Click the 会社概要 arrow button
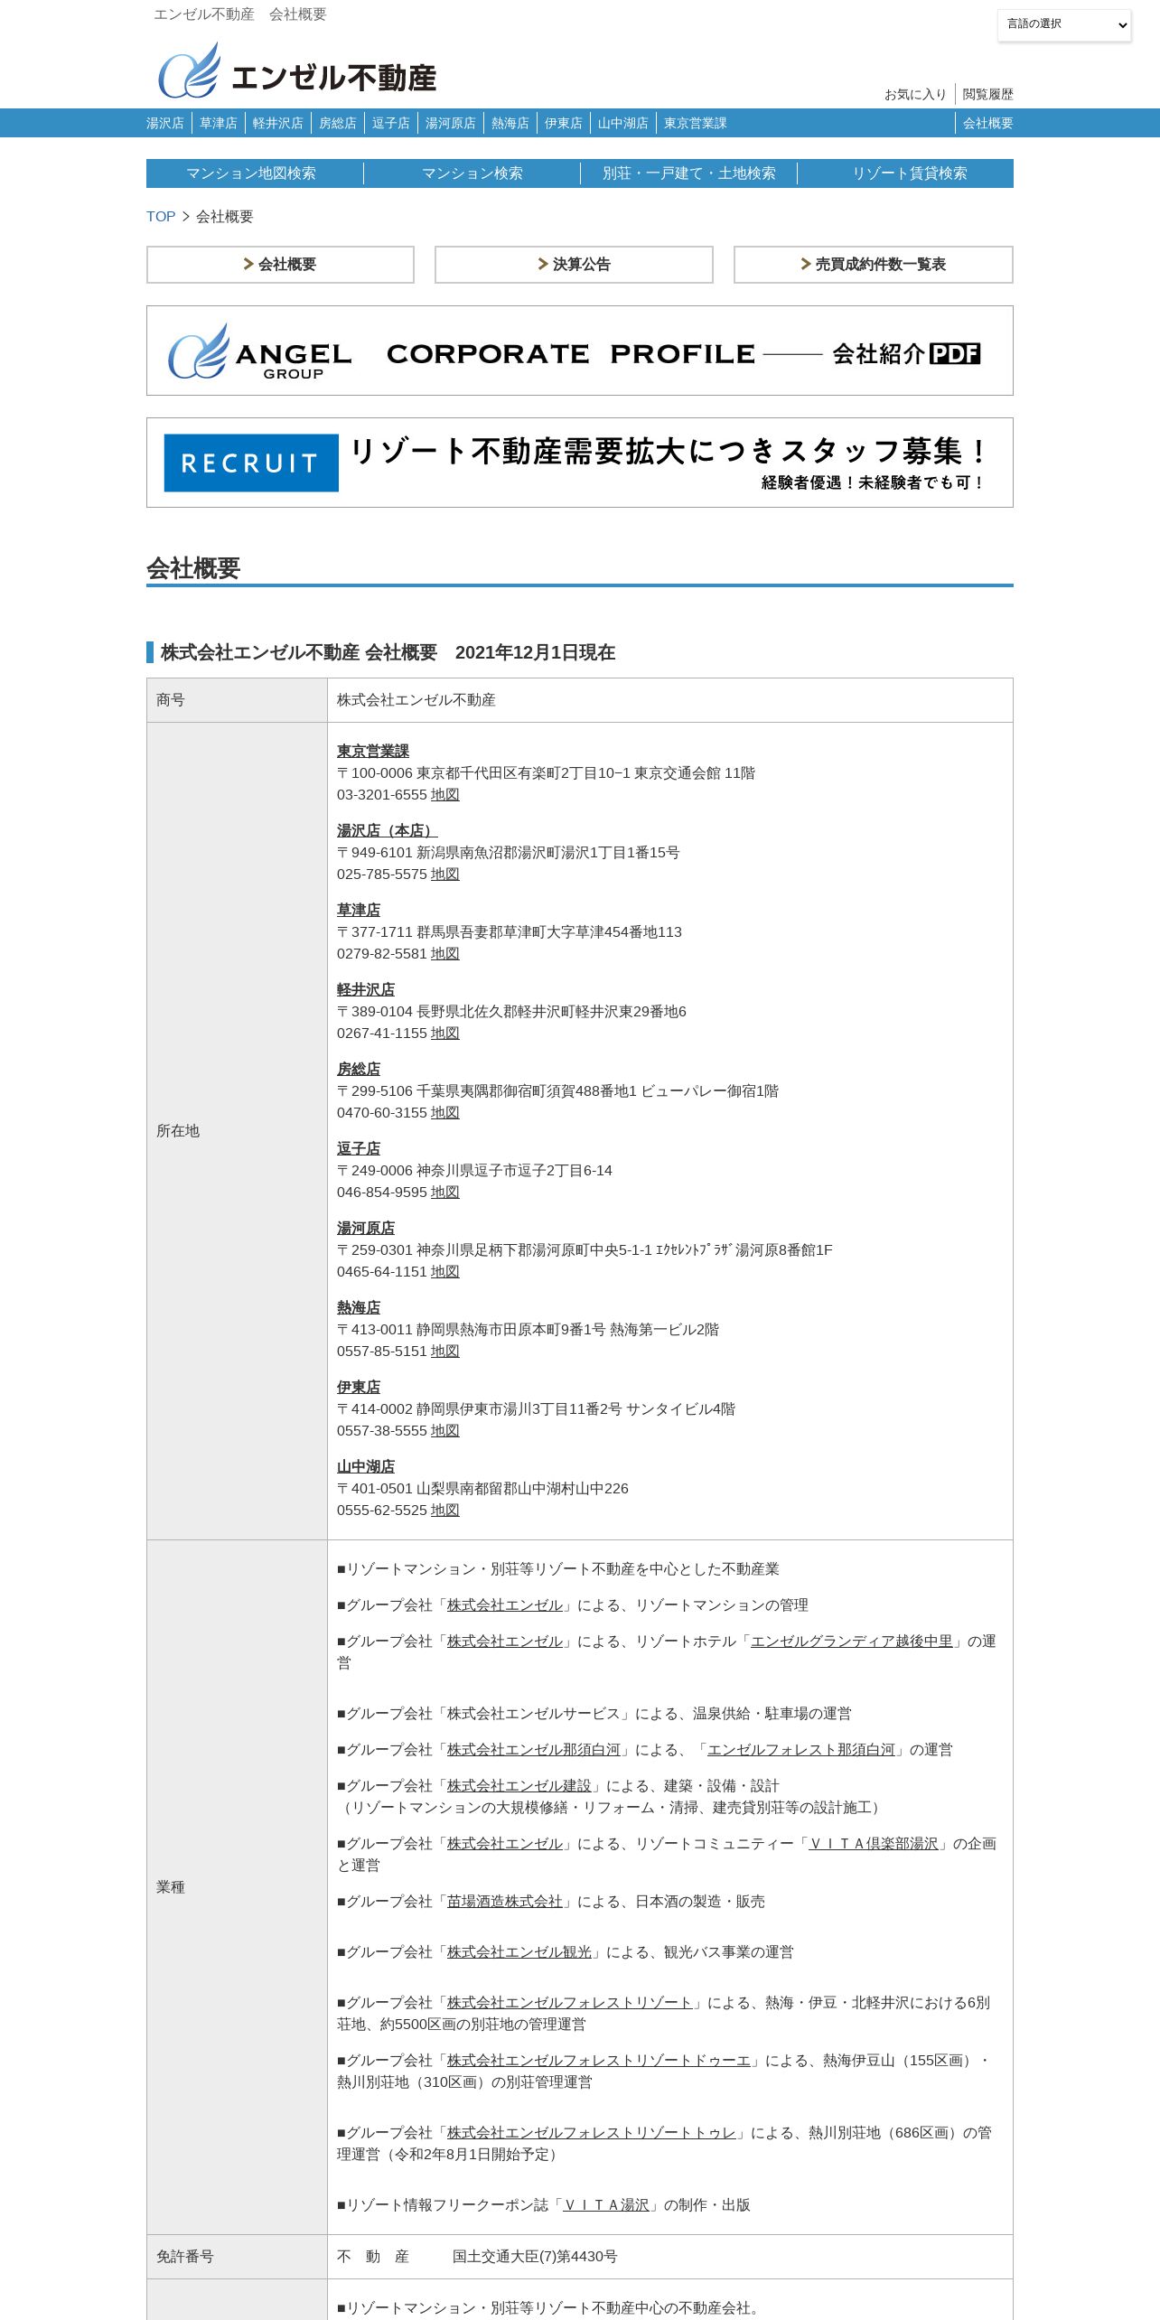This screenshot has height=2320, width=1160. pyautogui.click(x=280, y=265)
